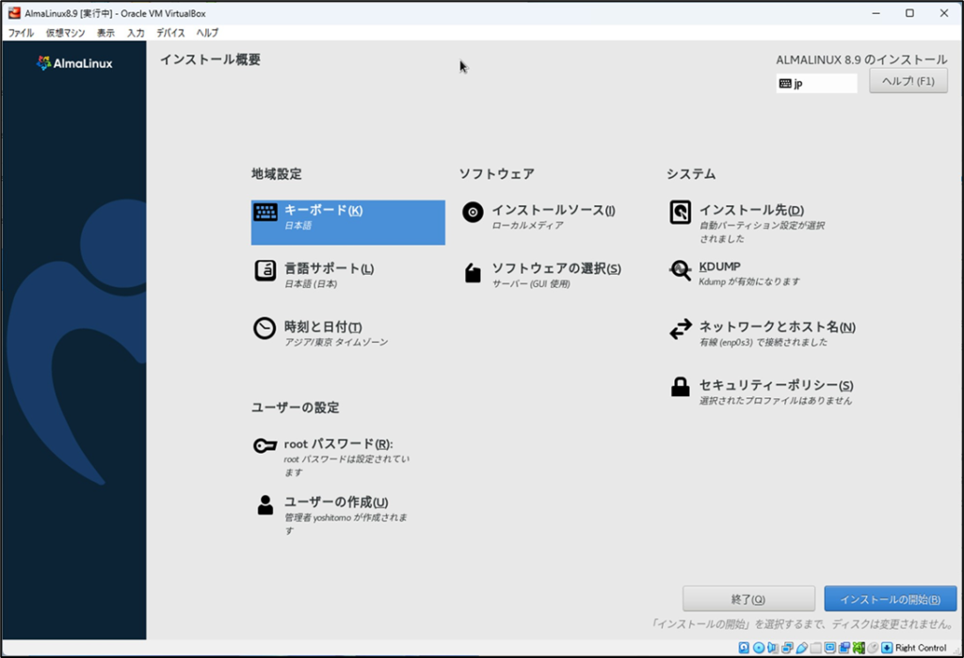Open ネットワークとホスト名(N) settings
The image size is (964, 658).
click(x=763, y=332)
